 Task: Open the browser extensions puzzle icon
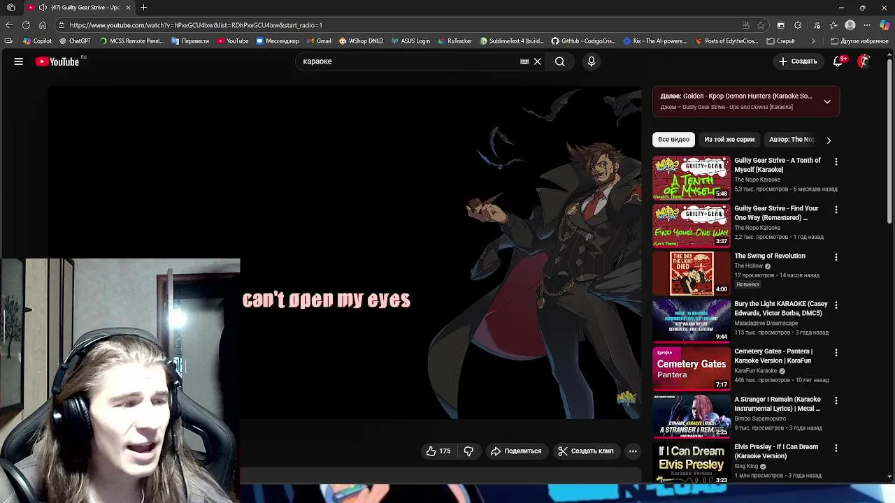click(x=798, y=25)
